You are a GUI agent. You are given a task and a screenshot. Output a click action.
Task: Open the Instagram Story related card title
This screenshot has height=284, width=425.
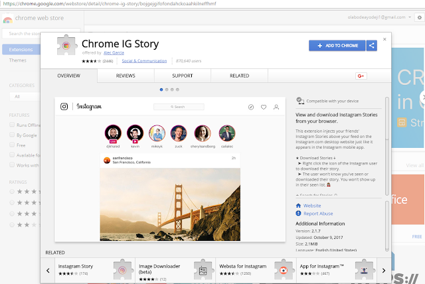(76, 266)
